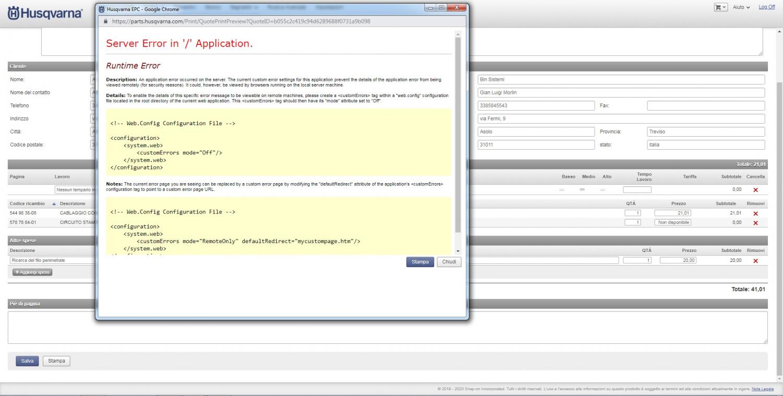This screenshot has width=783, height=396.
Task: Click the city field showing Asolo
Action: pos(537,131)
